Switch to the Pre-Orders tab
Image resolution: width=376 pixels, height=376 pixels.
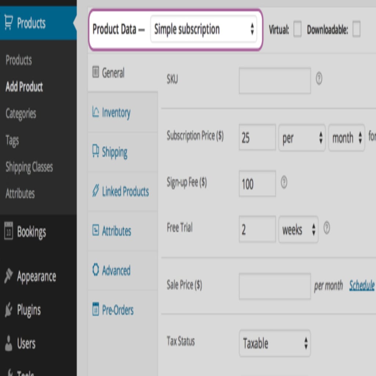123,310
